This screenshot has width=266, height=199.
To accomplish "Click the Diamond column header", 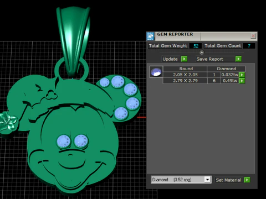I will pos(226,69).
